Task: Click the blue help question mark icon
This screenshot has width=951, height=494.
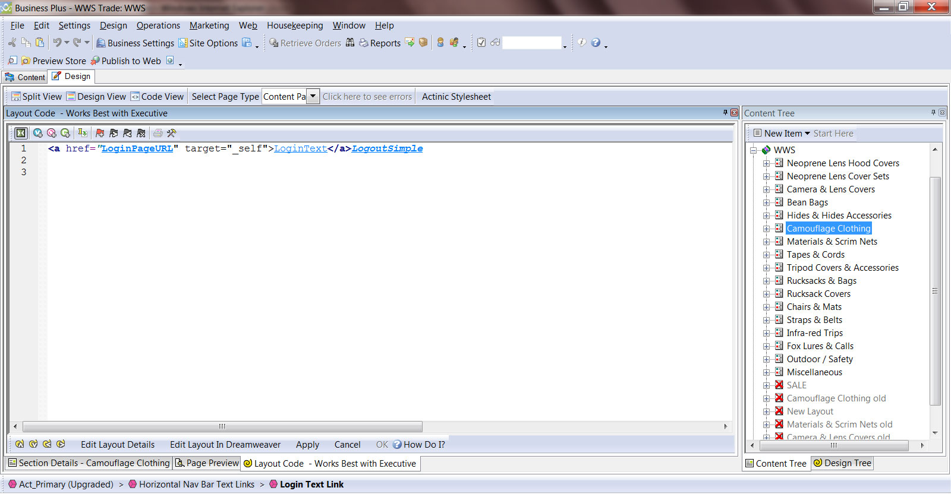Action: pos(596,43)
